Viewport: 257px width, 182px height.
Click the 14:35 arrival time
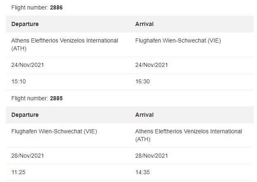143,172
